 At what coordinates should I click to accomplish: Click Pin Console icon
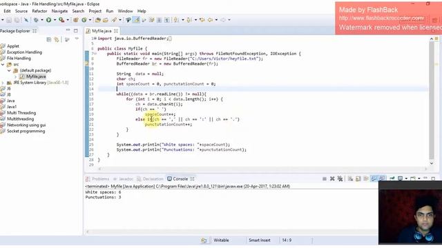tap(392, 179)
